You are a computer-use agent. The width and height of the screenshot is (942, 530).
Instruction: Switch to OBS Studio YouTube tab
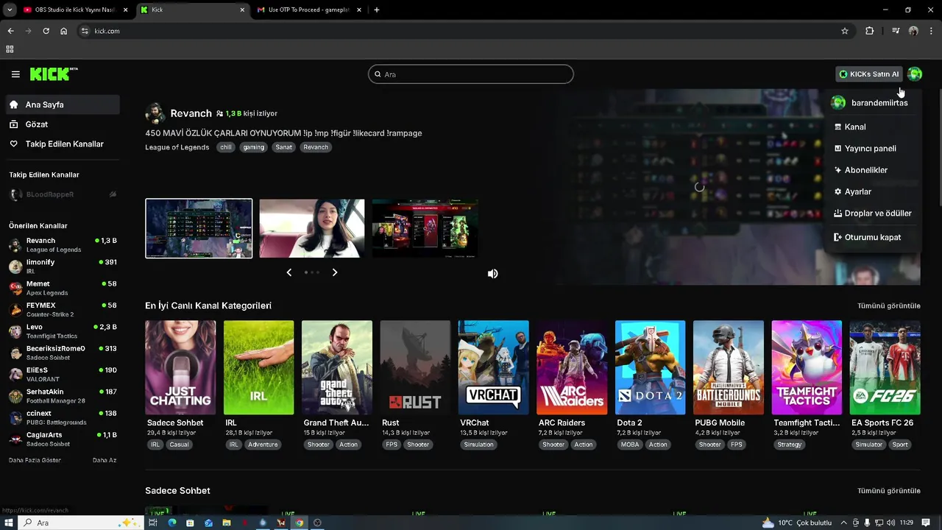click(74, 10)
